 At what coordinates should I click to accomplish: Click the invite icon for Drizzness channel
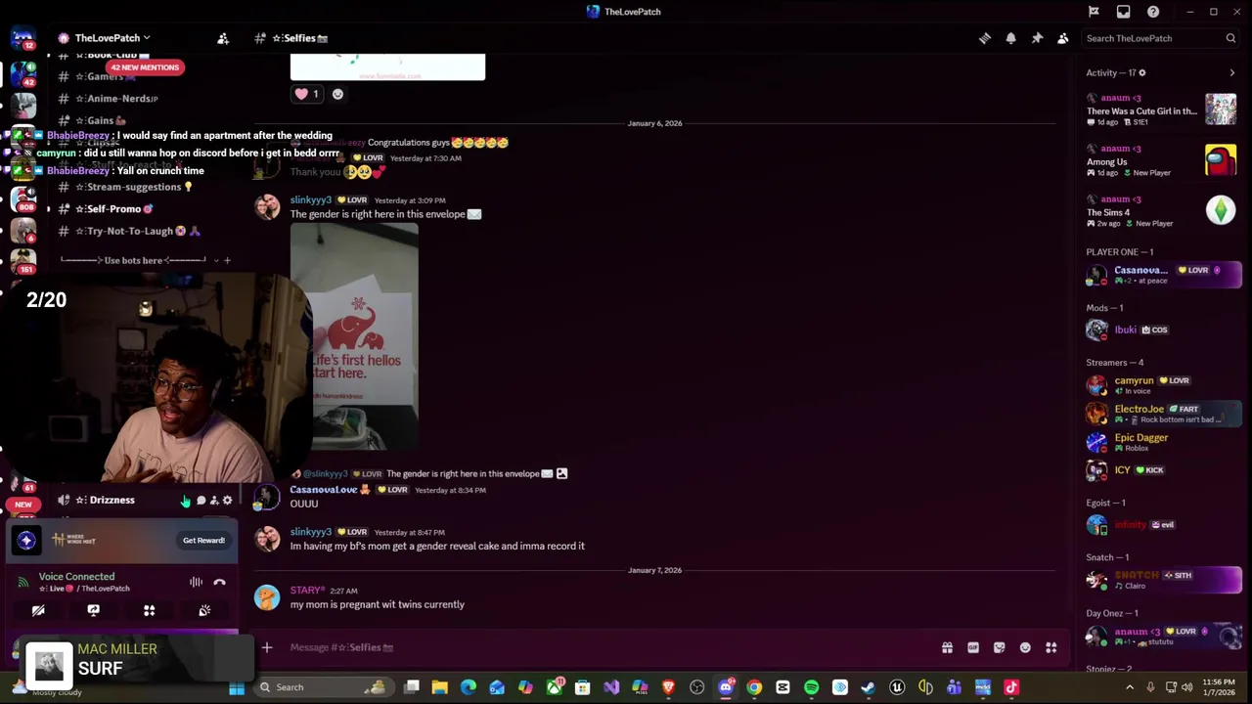tap(214, 501)
